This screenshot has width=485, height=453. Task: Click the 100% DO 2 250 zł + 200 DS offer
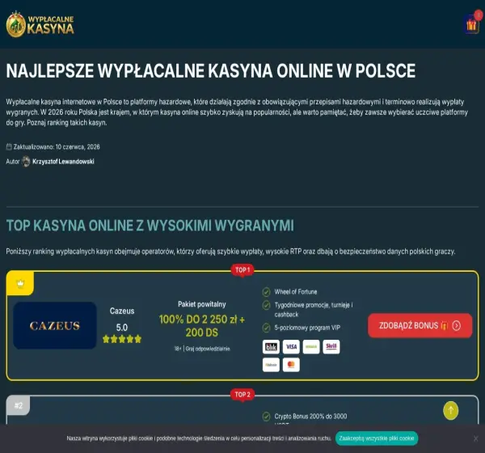[201, 326]
